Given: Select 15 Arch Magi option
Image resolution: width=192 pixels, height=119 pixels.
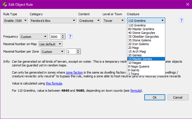Looking at the screenshot, I should coord(146,51).
